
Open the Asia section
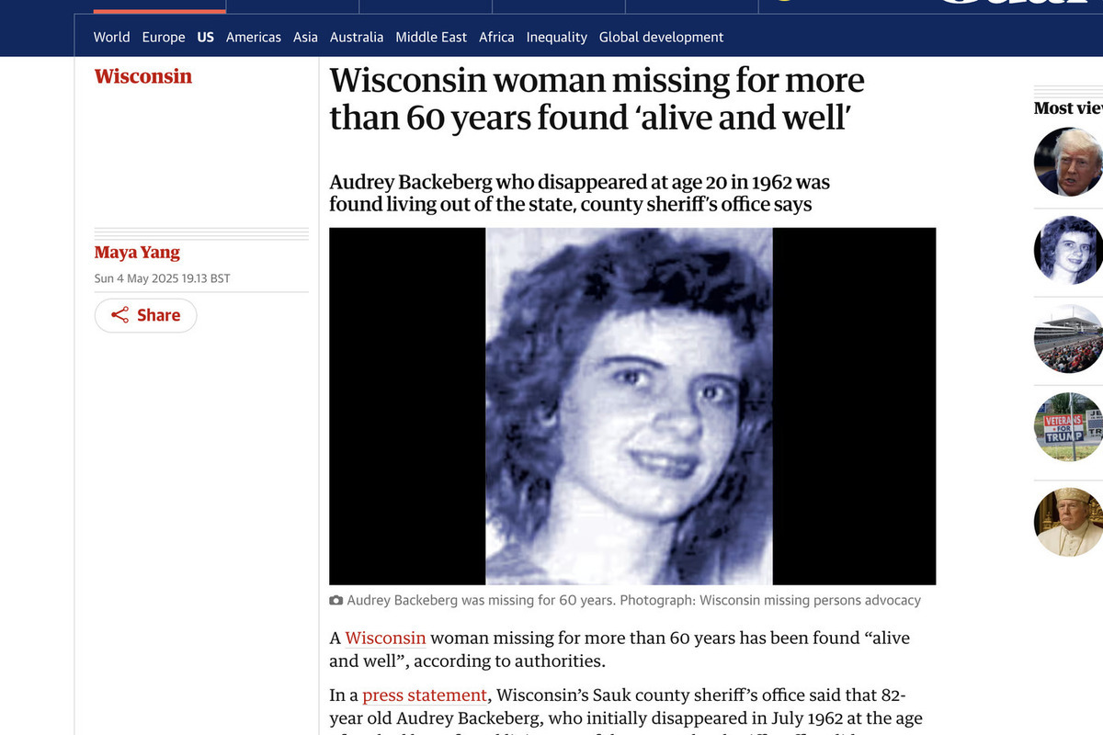[x=305, y=37]
